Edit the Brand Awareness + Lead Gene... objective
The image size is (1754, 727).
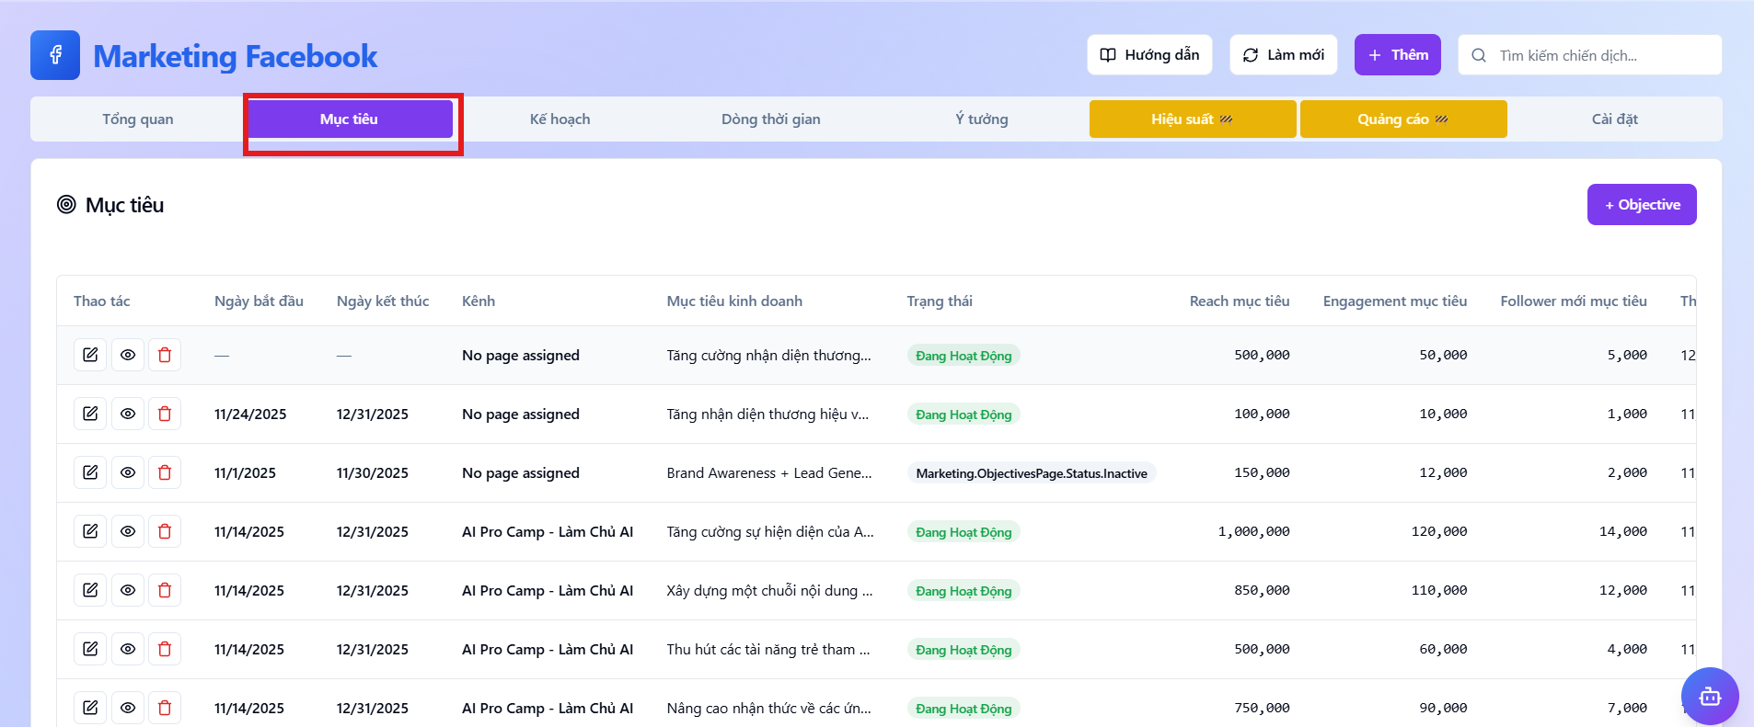[90, 472]
